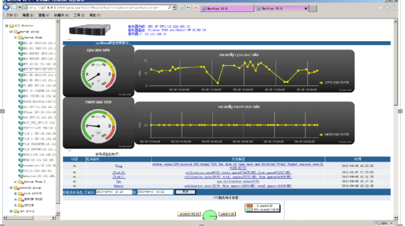Open the browser home icon
Viewport: 405px width, 226px height.
point(380,8)
